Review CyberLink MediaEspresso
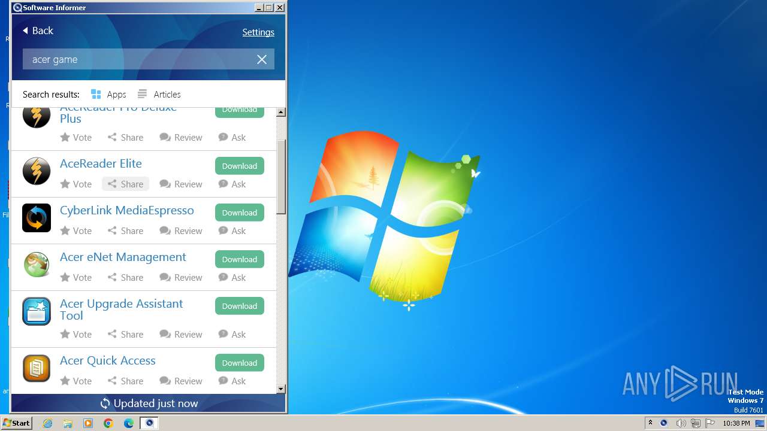The width and height of the screenshot is (767, 431). [x=181, y=231]
